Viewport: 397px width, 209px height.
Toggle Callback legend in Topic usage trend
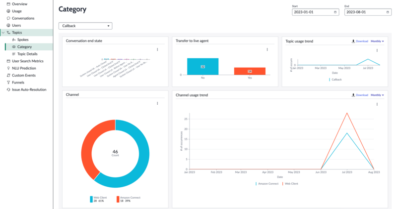click(x=335, y=80)
